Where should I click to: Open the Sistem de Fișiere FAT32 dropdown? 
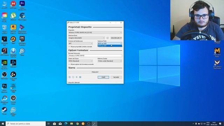pyautogui.click(x=80, y=61)
